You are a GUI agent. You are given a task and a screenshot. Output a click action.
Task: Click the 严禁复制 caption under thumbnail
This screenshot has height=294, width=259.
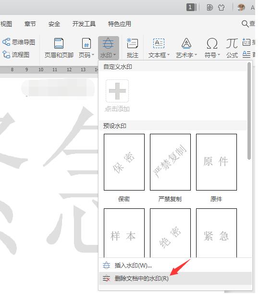170,199
